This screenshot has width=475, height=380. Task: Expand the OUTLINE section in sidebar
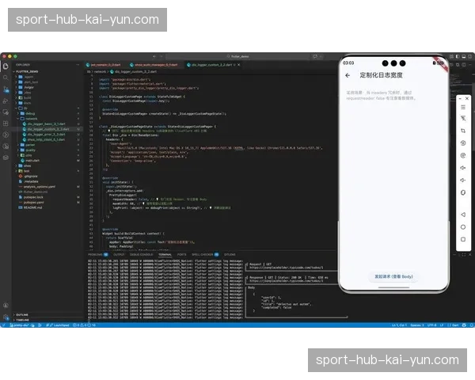pyautogui.click(x=22, y=314)
